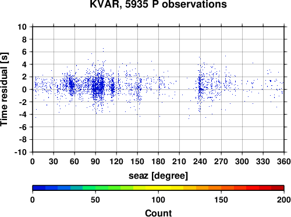Click the 'Time residual [s]' y-axis label
This screenshot has height=217, width=291.
tap(4, 89)
